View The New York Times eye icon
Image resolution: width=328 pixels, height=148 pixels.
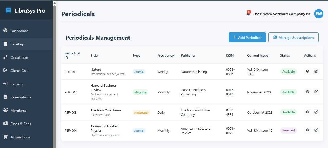click(307, 112)
